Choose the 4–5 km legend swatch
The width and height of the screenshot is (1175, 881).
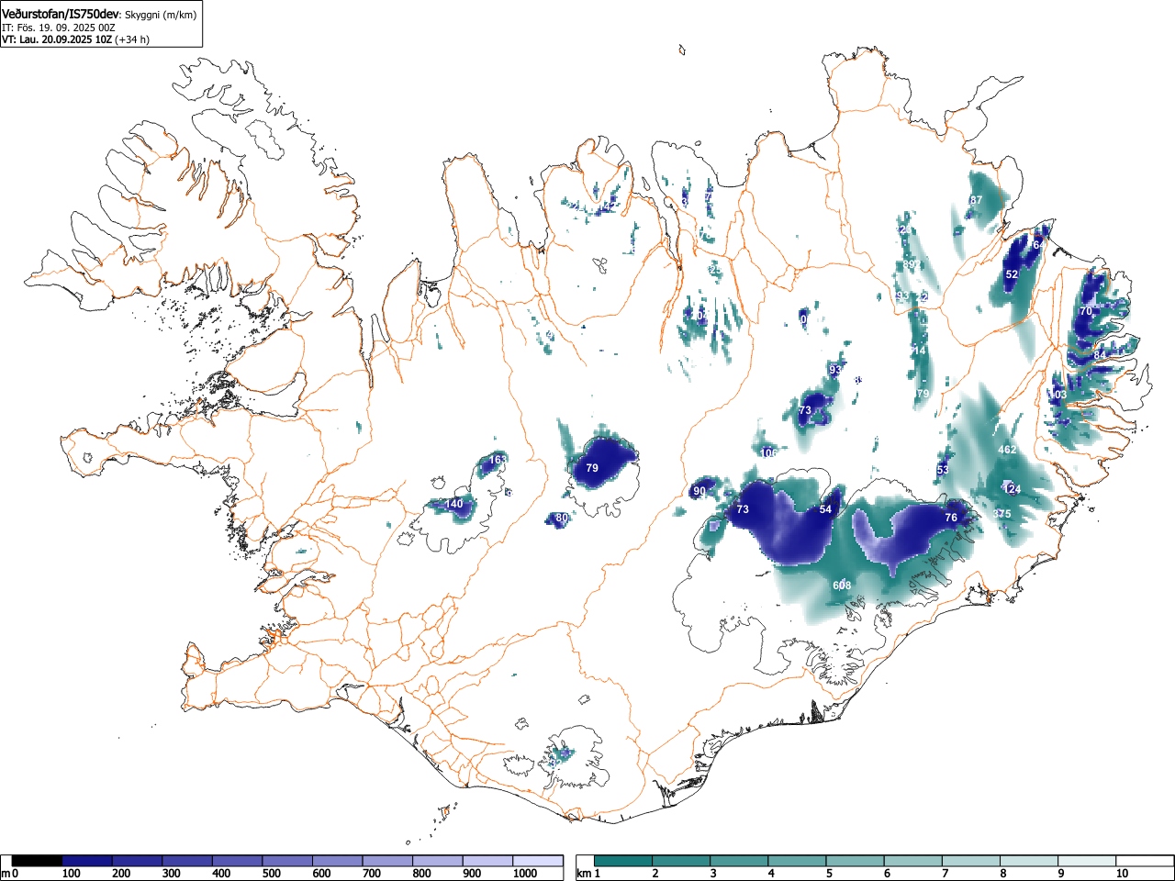click(x=797, y=861)
